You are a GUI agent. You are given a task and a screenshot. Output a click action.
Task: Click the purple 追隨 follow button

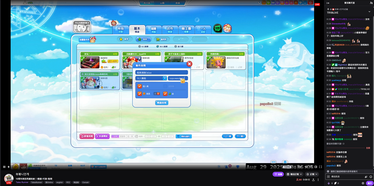[x=278, y=174]
